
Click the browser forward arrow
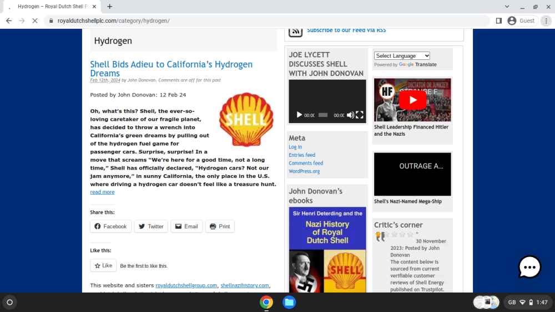coord(22,21)
